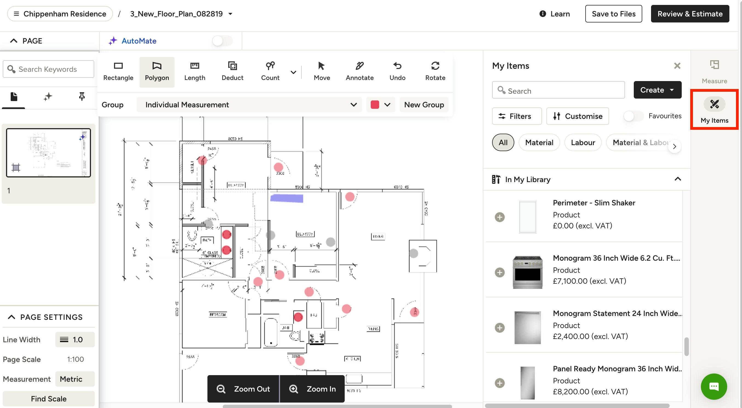Open the Filters options
This screenshot has width=742, height=408.
click(517, 116)
